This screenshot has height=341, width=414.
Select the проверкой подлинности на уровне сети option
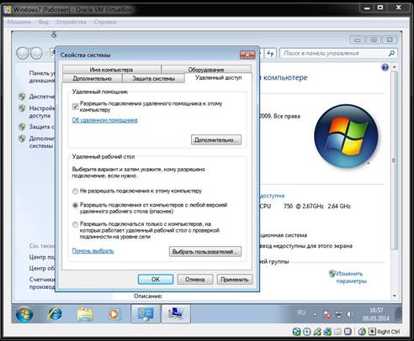(75, 224)
